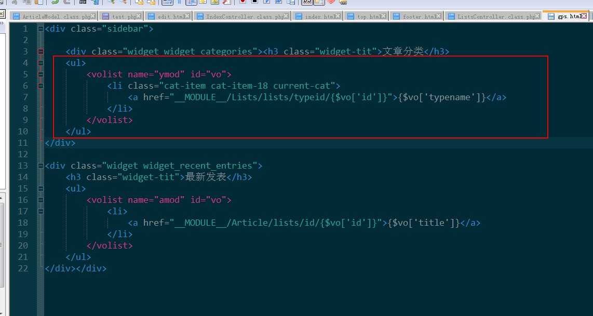593x316 pixels.
Task: Click line number 12 in the margin
Action: pos(23,154)
